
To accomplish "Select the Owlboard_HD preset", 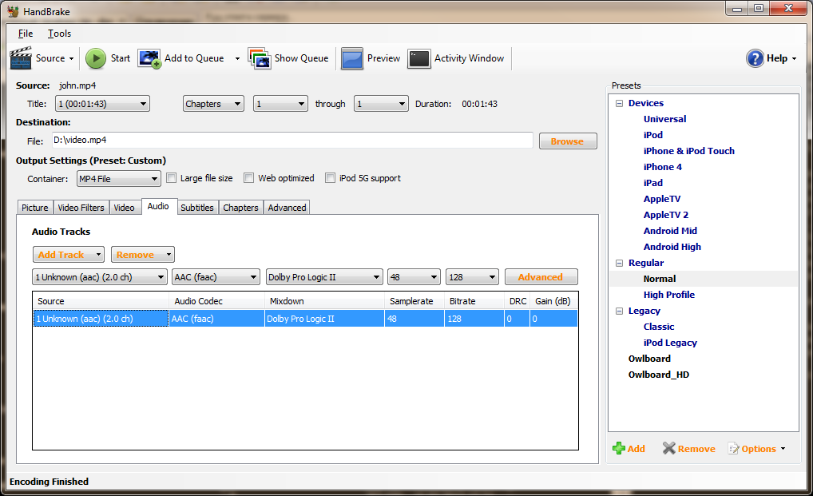I will coord(659,375).
